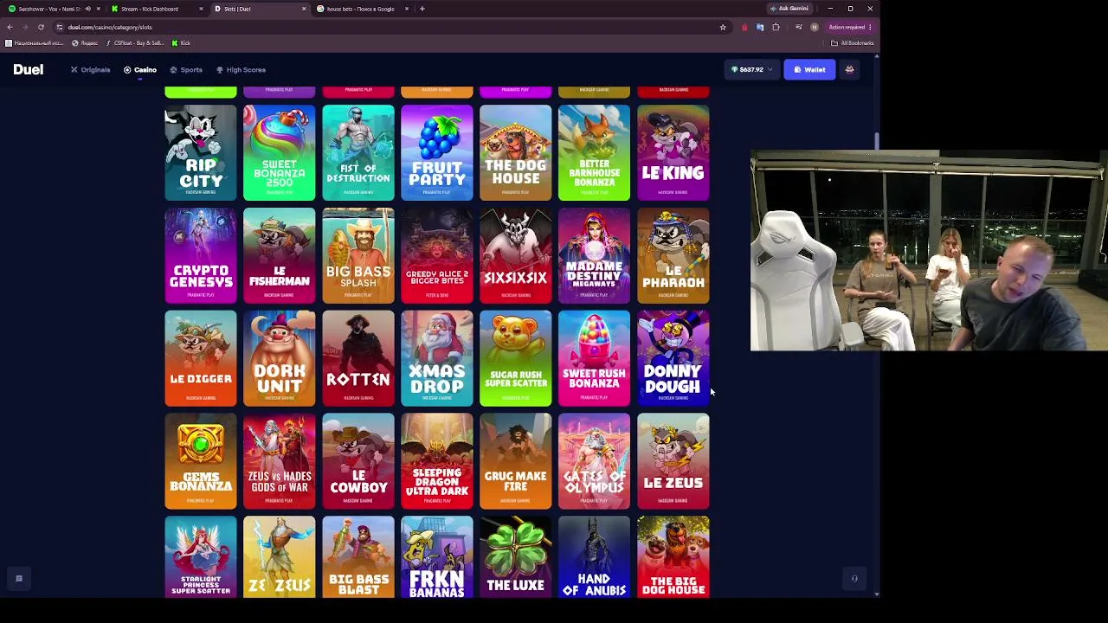Click the support headset icon at bottom right
1108x623 pixels.
(854, 579)
